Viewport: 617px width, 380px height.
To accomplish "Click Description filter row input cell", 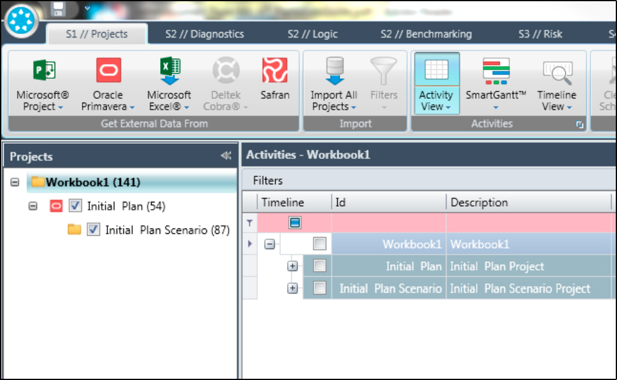I will point(529,223).
